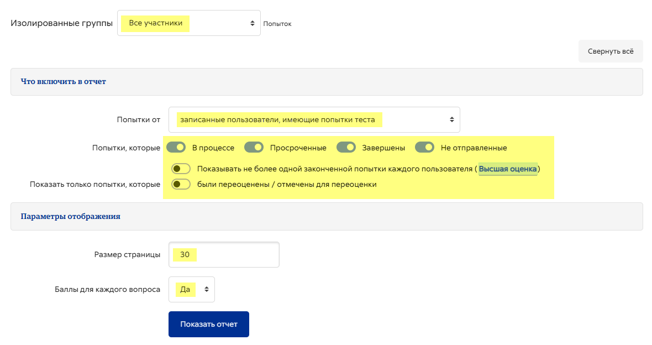Viewport: 652px width, 345px height.
Task: Toggle the "Просроченные" attempts switch
Action: pyautogui.click(x=254, y=147)
